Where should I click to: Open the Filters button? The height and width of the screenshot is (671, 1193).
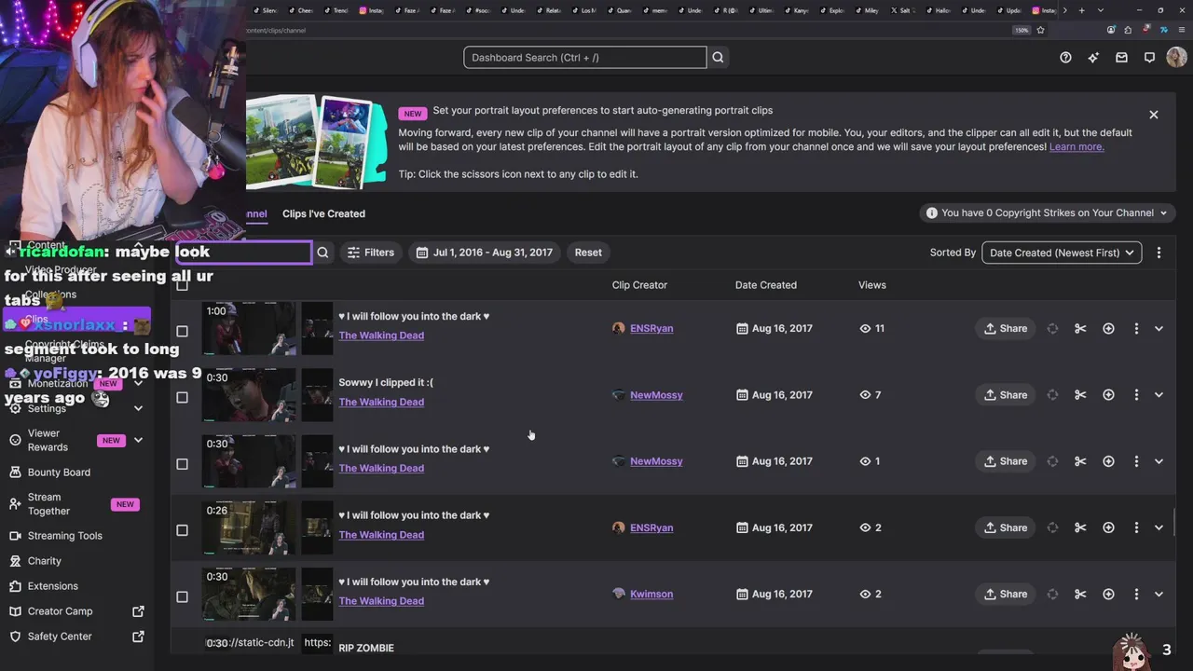[370, 253]
